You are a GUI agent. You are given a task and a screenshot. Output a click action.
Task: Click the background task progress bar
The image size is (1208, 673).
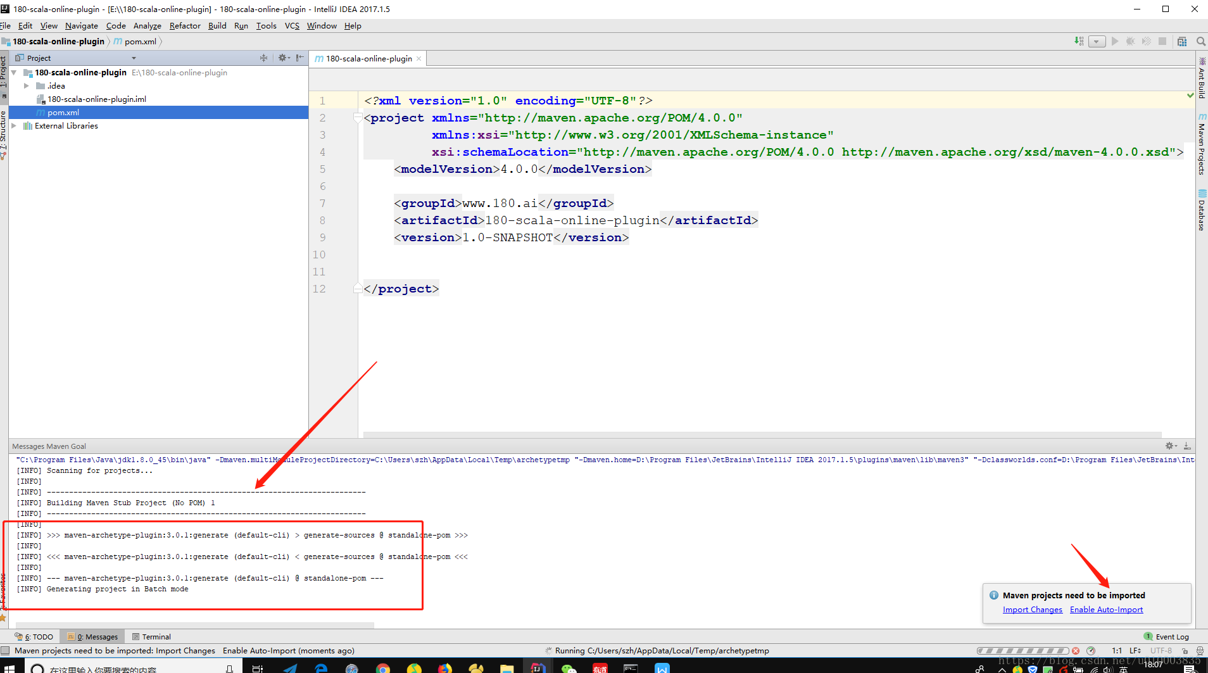tap(1022, 651)
